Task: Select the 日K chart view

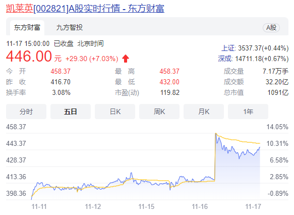Action: pyautogui.click(x=115, y=112)
